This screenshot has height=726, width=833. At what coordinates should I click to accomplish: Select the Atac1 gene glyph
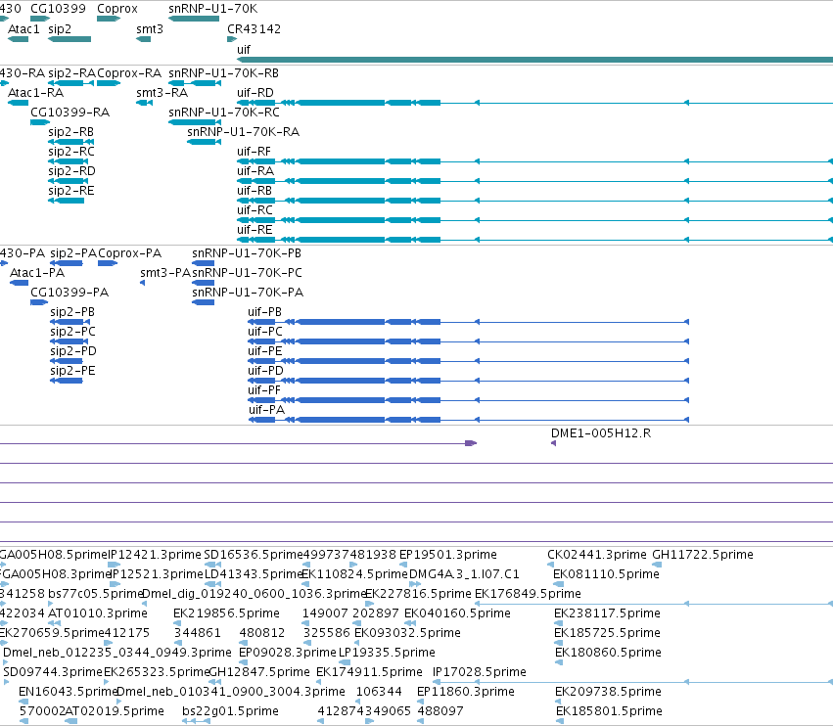point(18,39)
